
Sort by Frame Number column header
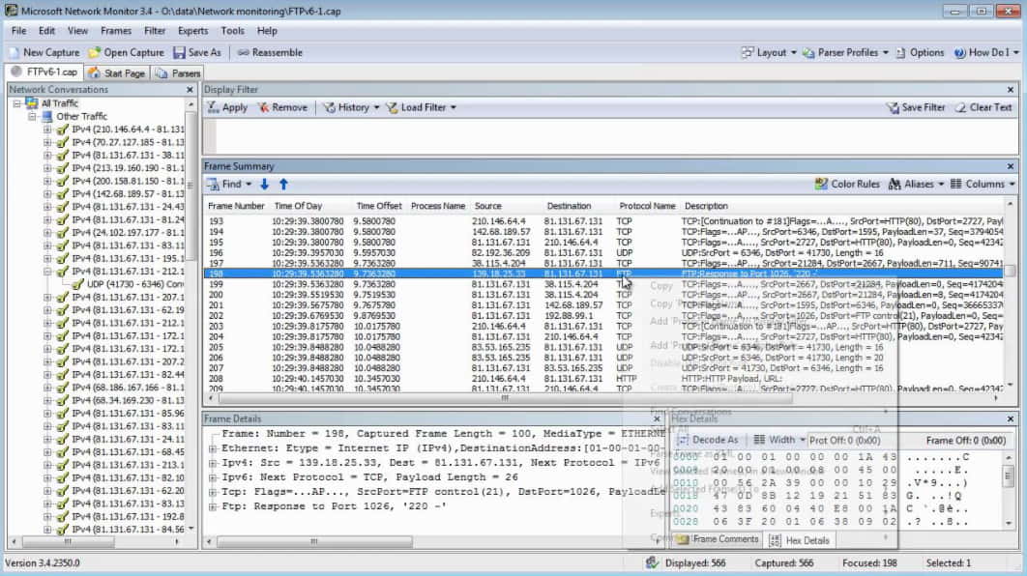pyautogui.click(x=236, y=206)
